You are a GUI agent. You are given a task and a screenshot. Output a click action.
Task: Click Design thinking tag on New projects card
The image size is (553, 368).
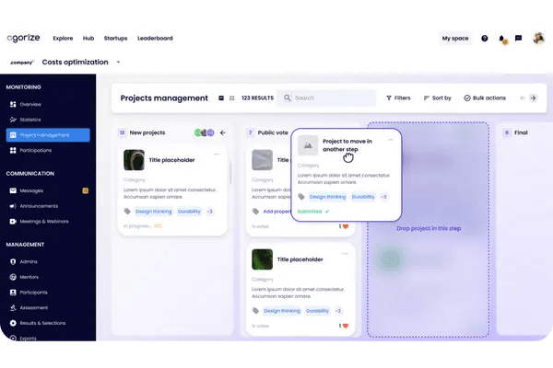pyautogui.click(x=153, y=212)
